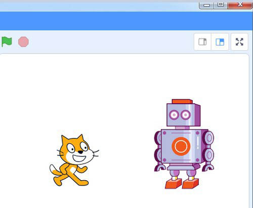Image resolution: width=253 pixels, height=208 pixels.
Task: Switch to small stage layout
Action: point(202,42)
